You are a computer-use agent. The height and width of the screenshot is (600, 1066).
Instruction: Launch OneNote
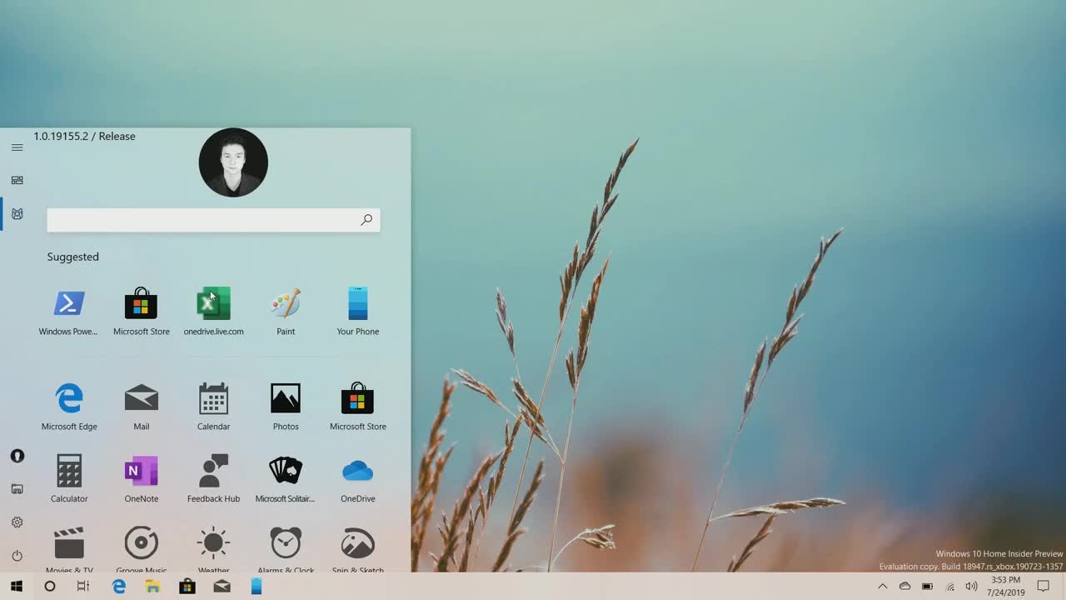coord(141,479)
